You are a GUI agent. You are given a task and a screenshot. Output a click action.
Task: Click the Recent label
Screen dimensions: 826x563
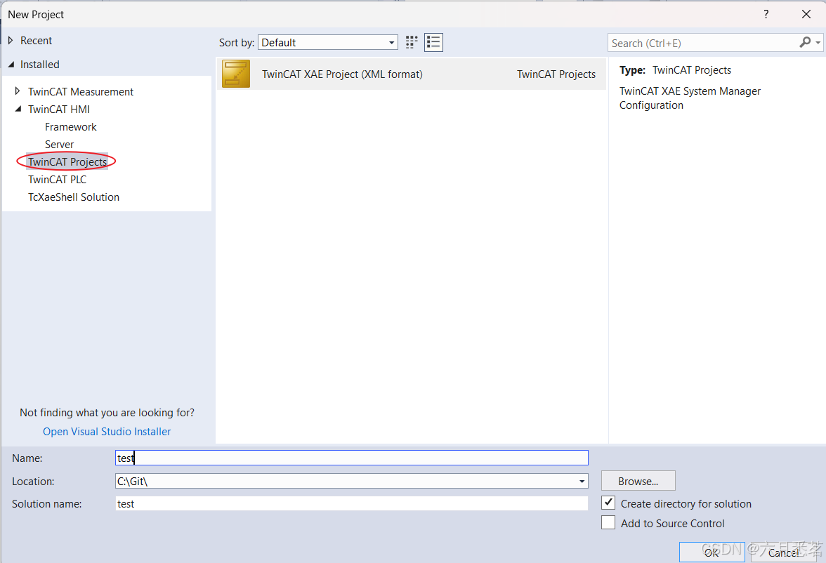point(36,41)
